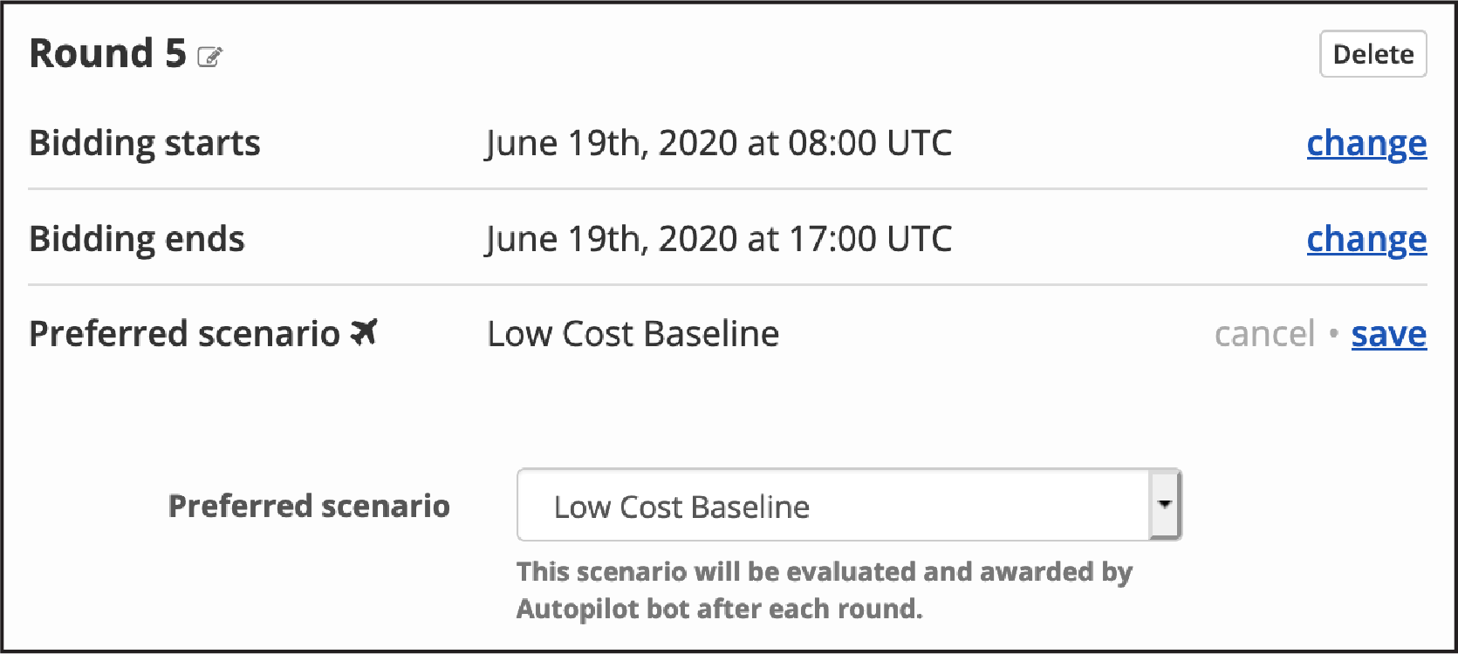Click the Low Cost Baseline value in the summary row
1458x654 pixels.
click(633, 334)
